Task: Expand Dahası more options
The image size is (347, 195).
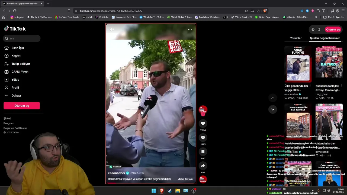Action: [x=16, y=96]
